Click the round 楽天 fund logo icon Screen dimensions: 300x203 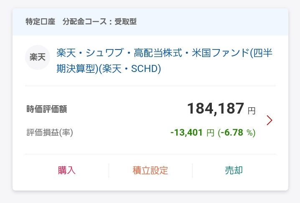[38, 57]
